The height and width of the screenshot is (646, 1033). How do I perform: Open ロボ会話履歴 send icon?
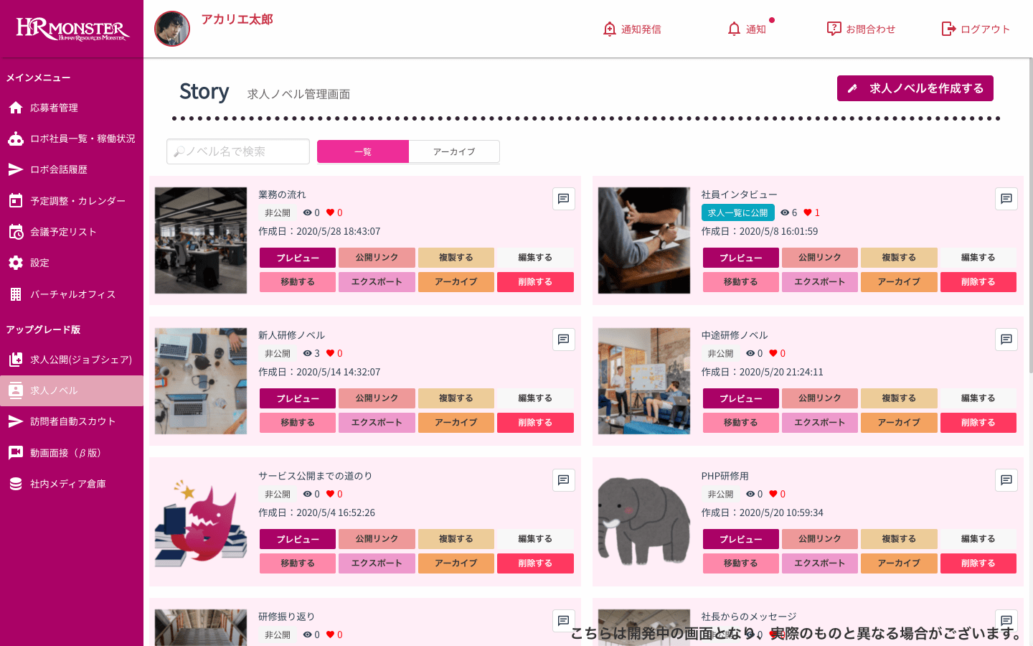point(16,169)
